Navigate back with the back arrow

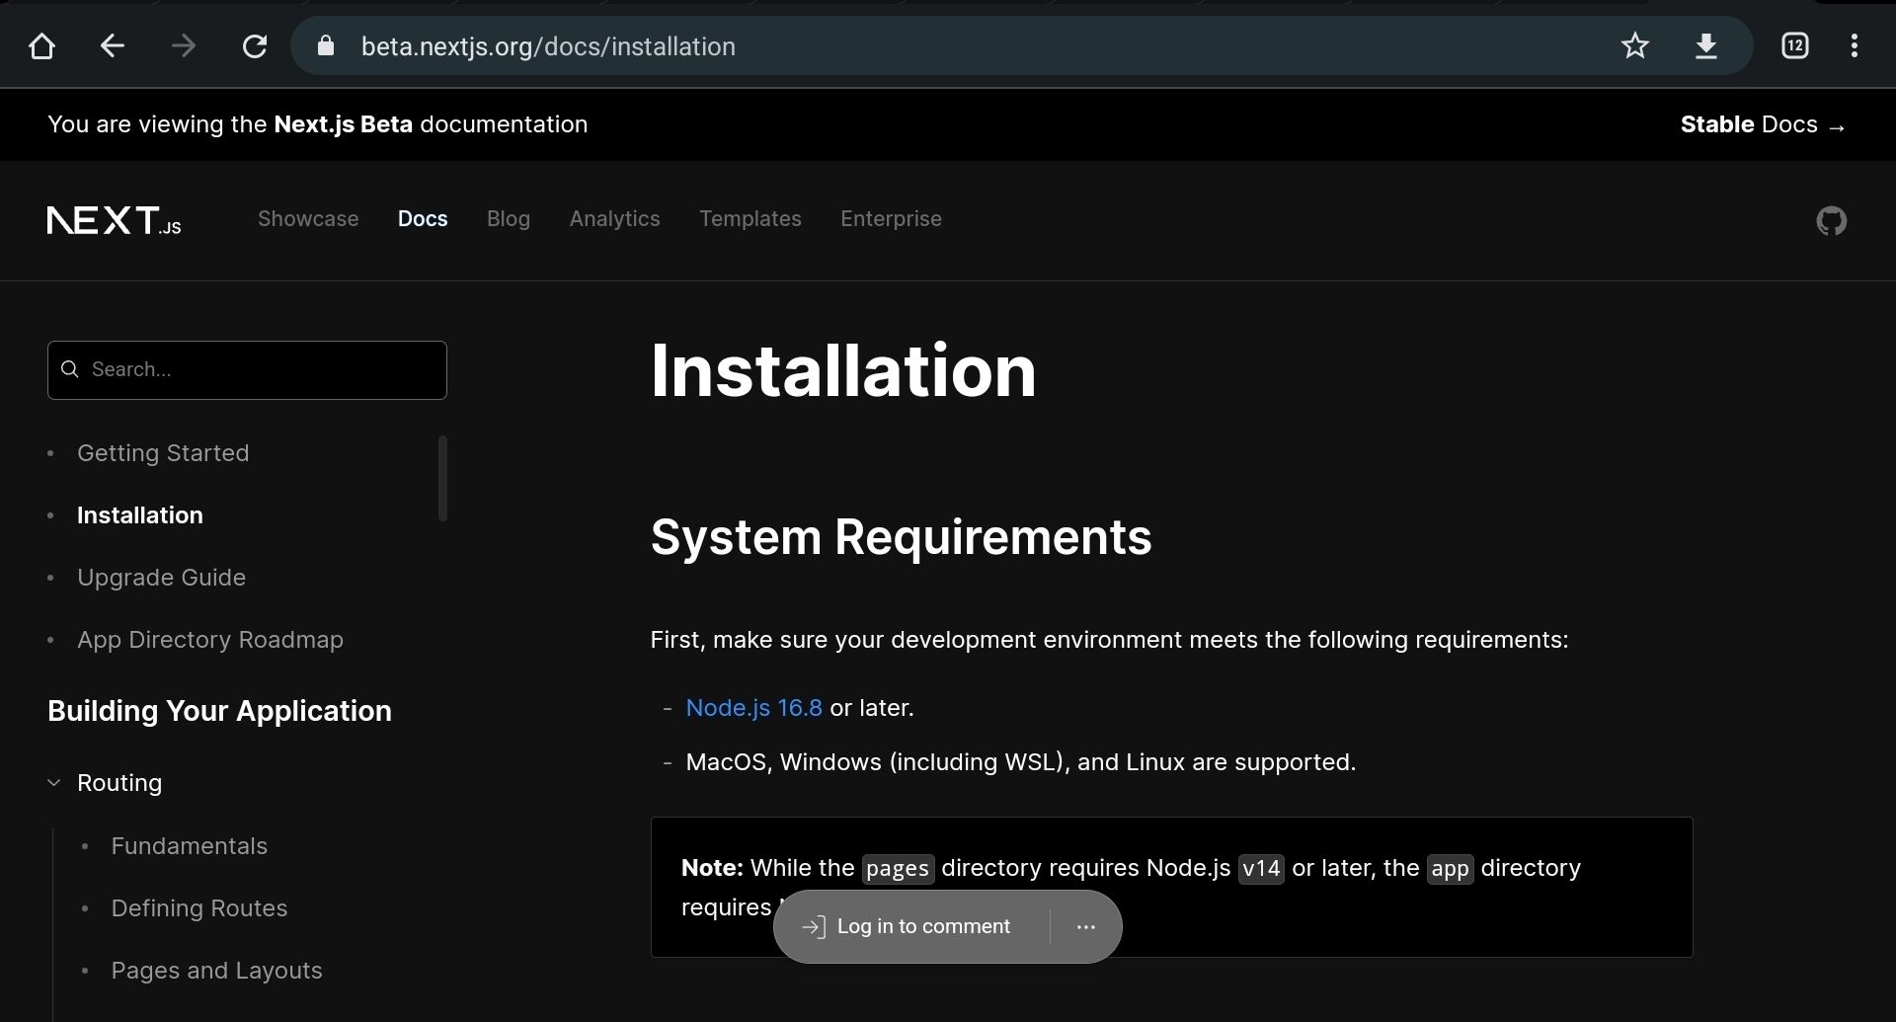coord(113,46)
